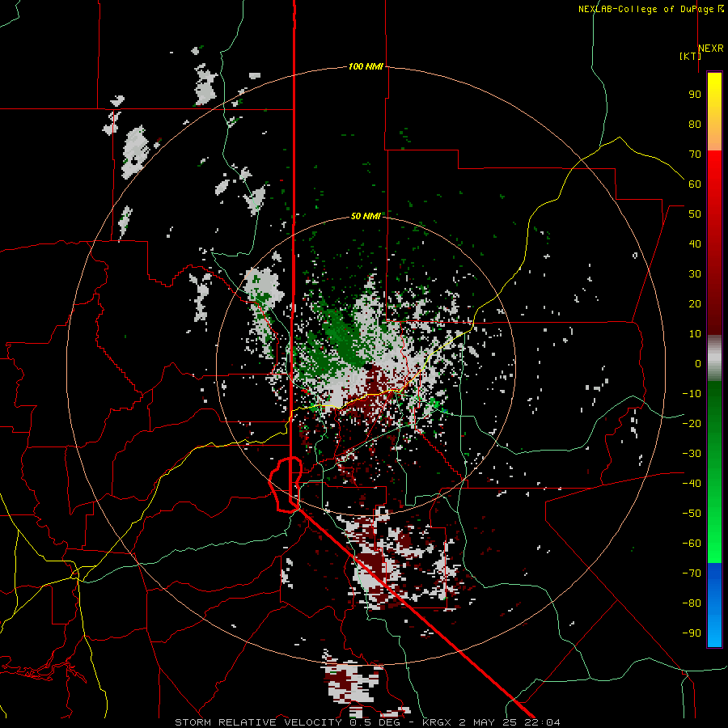The image size is (728, 728).
Task: Click the 30 value on the velocity scale
Action: (x=695, y=274)
